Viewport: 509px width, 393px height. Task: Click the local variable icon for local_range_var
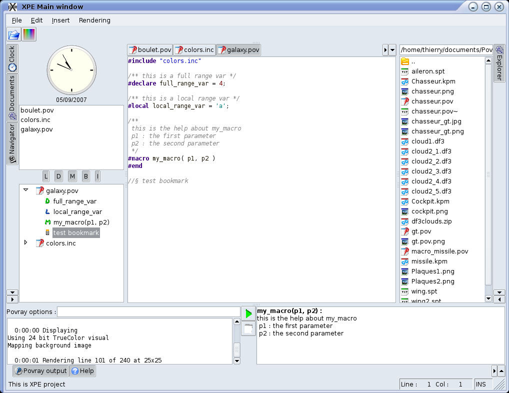[47, 211]
